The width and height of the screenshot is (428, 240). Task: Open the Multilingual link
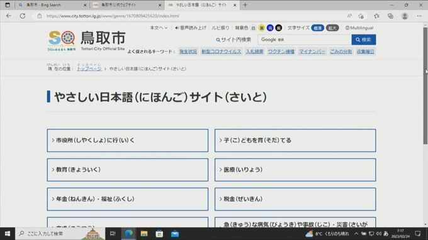(x=359, y=28)
